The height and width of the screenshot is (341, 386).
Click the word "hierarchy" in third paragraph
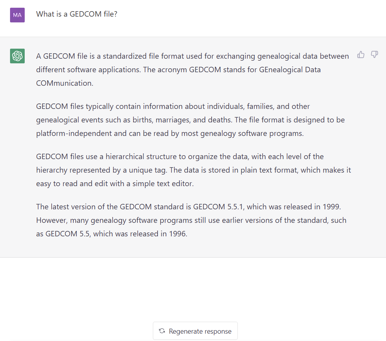click(x=52, y=170)
